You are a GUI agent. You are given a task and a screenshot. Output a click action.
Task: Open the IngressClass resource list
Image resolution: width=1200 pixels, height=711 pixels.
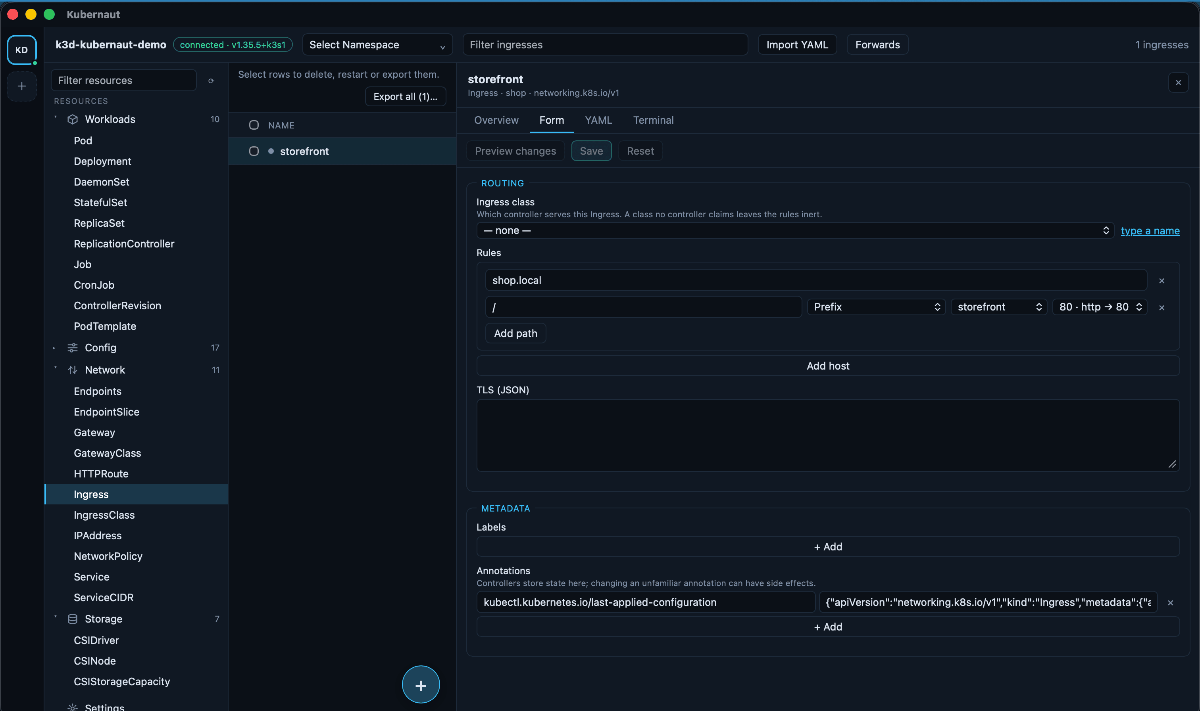[137, 515]
